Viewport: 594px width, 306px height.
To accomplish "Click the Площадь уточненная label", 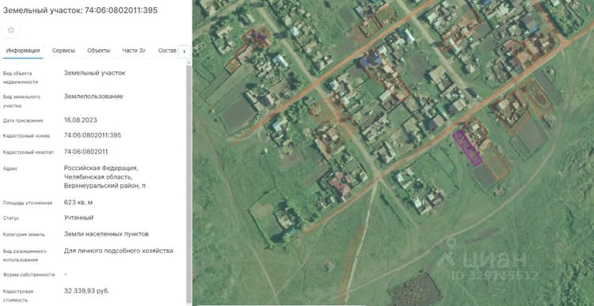I will pyautogui.click(x=28, y=202).
